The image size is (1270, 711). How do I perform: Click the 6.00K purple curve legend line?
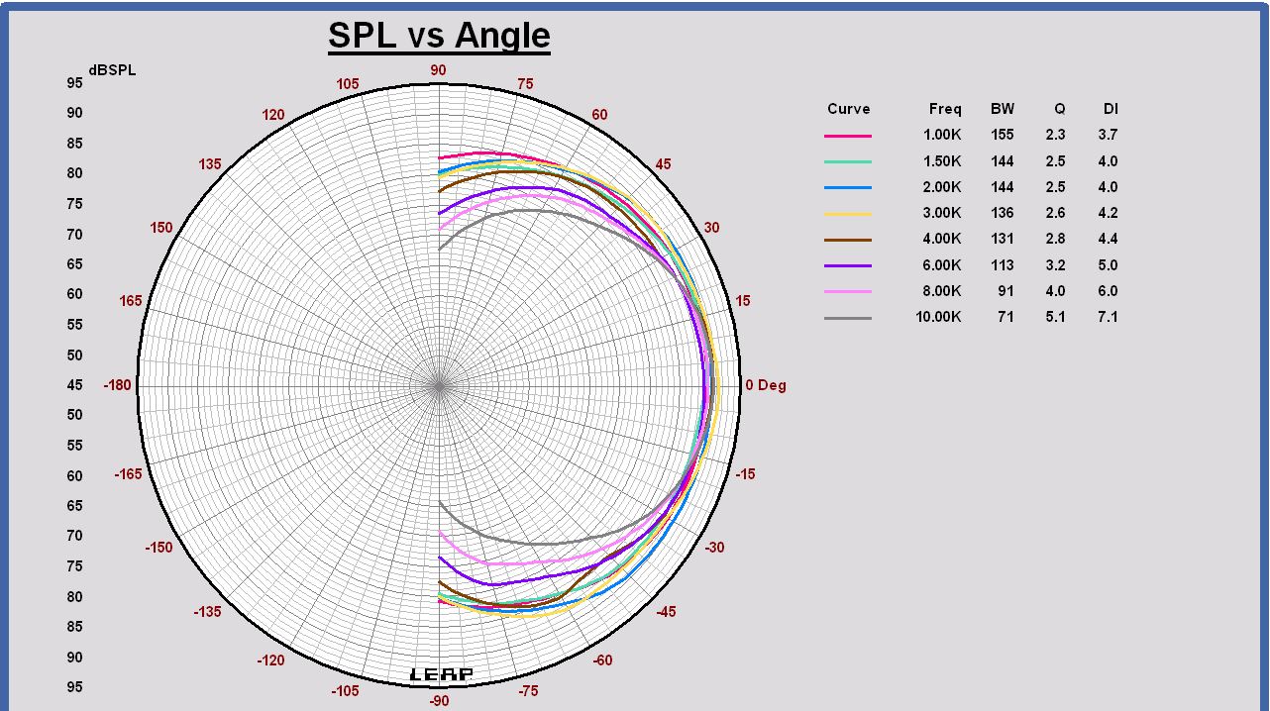(x=848, y=265)
